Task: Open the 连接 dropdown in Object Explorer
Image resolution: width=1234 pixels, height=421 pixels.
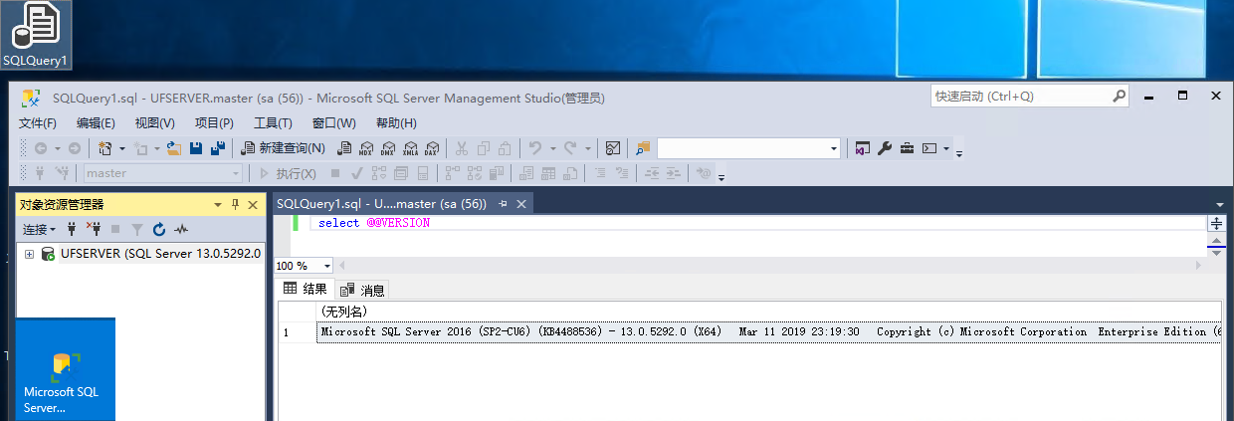Action: (x=40, y=229)
